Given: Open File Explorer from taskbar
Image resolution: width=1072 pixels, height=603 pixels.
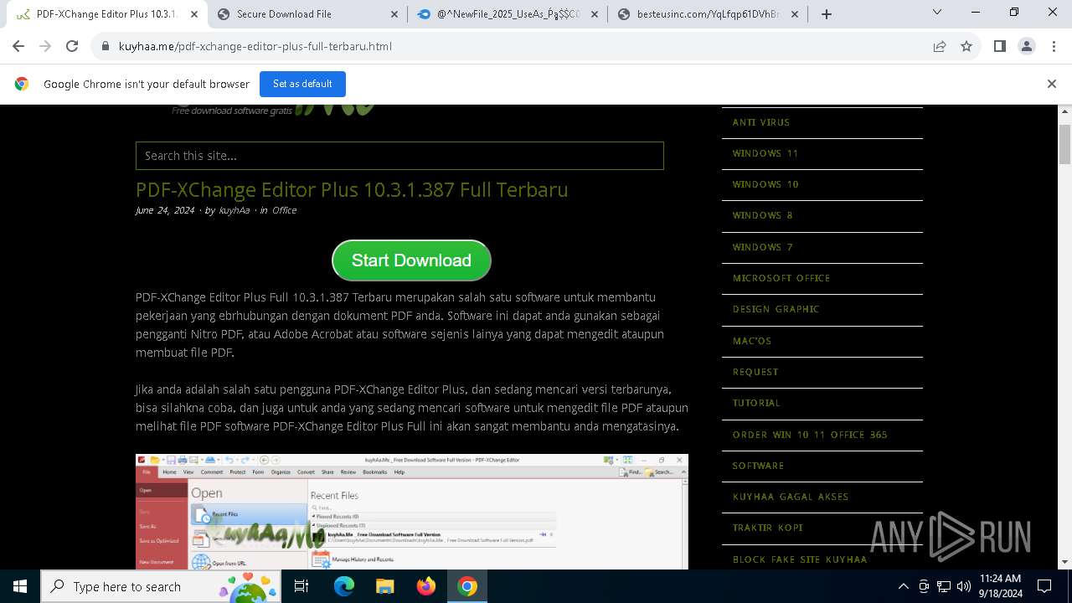Looking at the screenshot, I should click(x=384, y=586).
